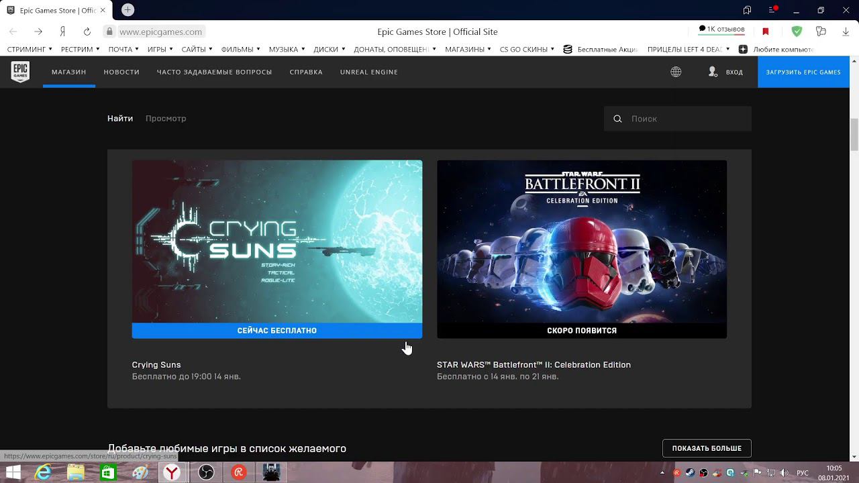
Task: Expand the ИГРЫ bookmarks dropdown
Action: [x=160, y=49]
